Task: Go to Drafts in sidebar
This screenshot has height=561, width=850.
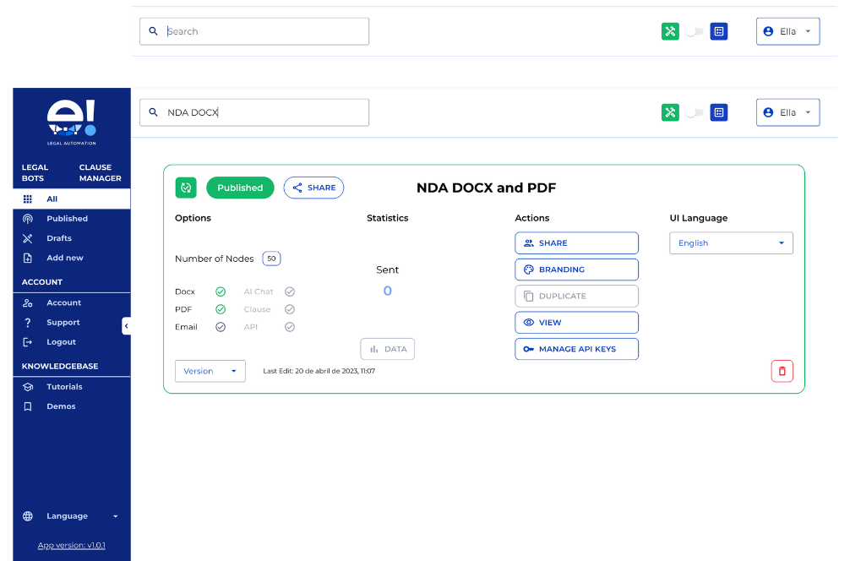Action: point(59,238)
